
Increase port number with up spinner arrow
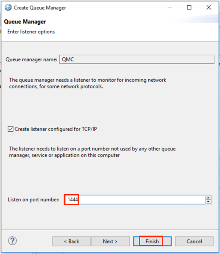click(x=208, y=198)
